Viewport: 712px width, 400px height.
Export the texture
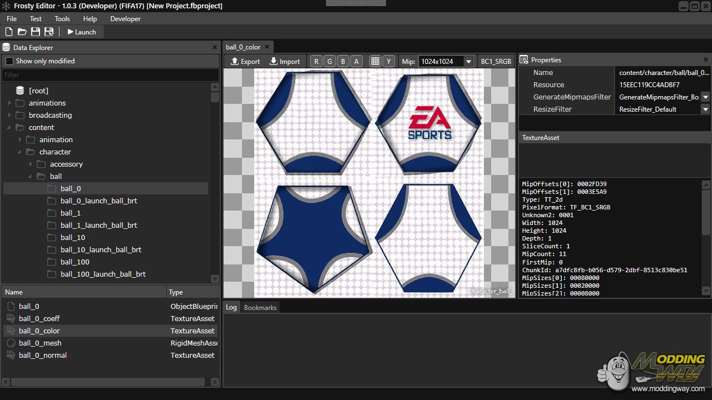245,62
